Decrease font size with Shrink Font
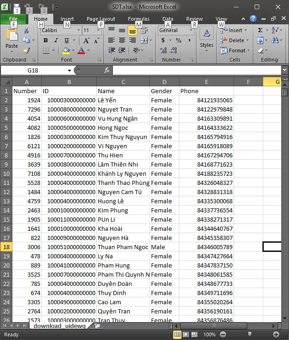The height and width of the screenshot is (340, 289). [96, 40]
